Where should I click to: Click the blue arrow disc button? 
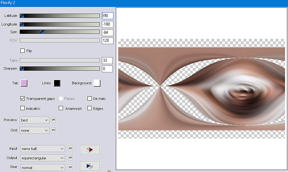pos(90,166)
